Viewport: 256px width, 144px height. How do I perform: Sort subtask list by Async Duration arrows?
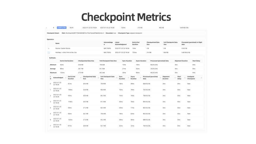(x=141, y=78)
